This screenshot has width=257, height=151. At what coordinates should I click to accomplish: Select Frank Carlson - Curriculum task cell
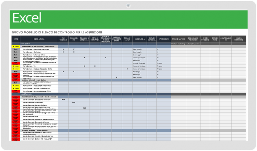point(39,52)
